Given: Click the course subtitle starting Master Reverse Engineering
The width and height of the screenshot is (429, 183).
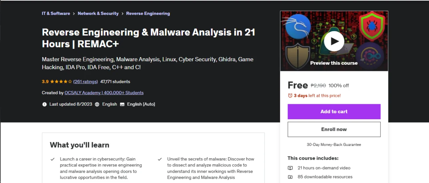Looking at the screenshot, I should (x=148, y=63).
